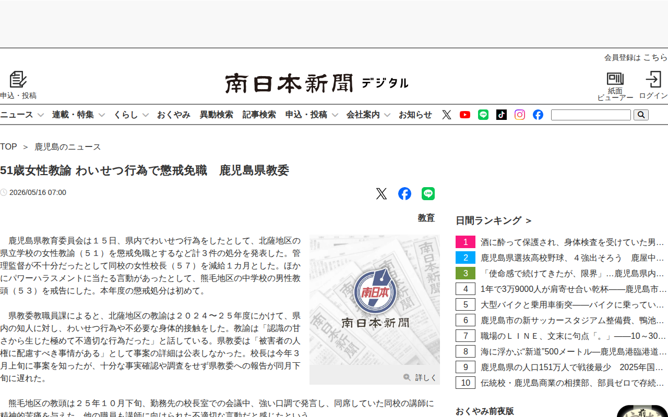
Task: Share article on Facebook
Action: 404,194
